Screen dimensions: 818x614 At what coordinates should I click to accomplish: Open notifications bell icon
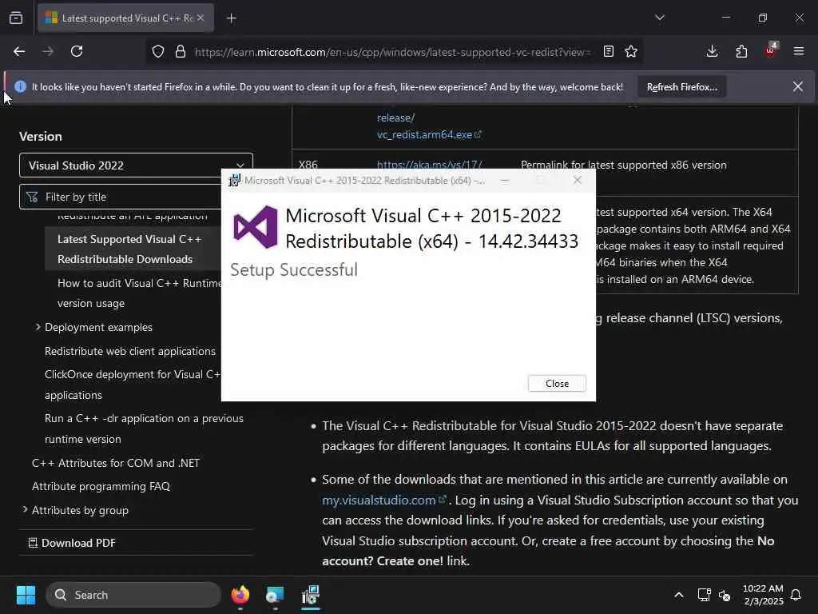pos(796,595)
